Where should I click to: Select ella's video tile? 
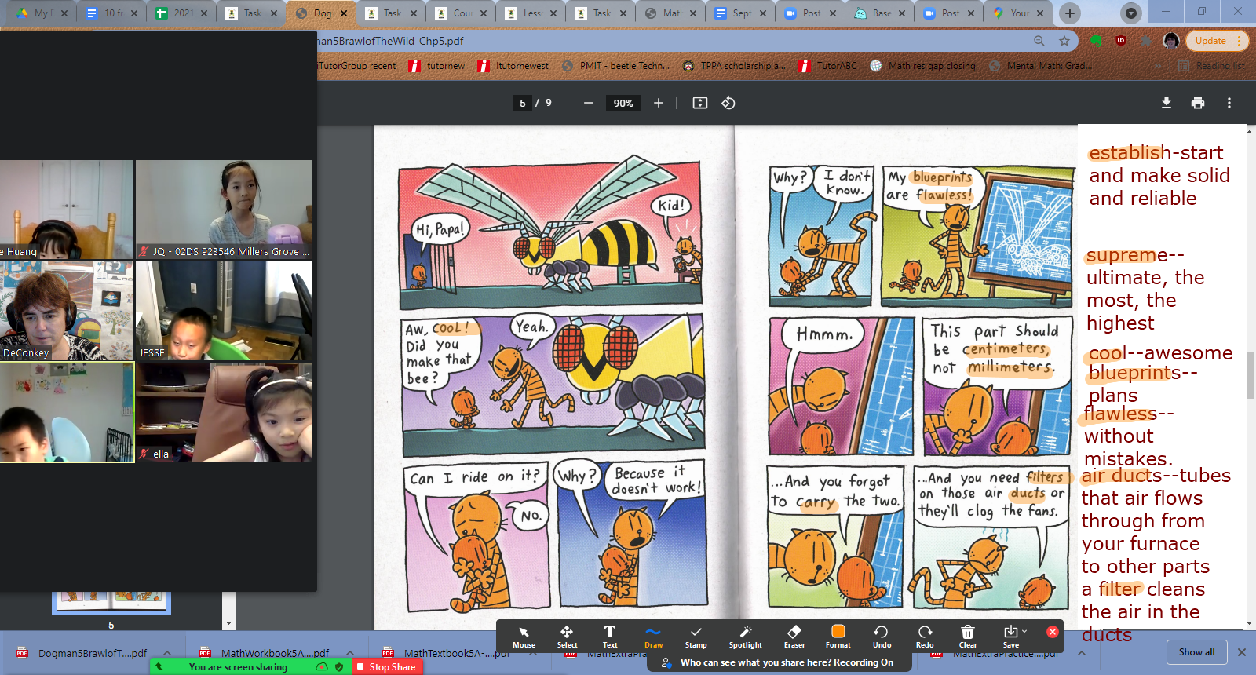[224, 411]
